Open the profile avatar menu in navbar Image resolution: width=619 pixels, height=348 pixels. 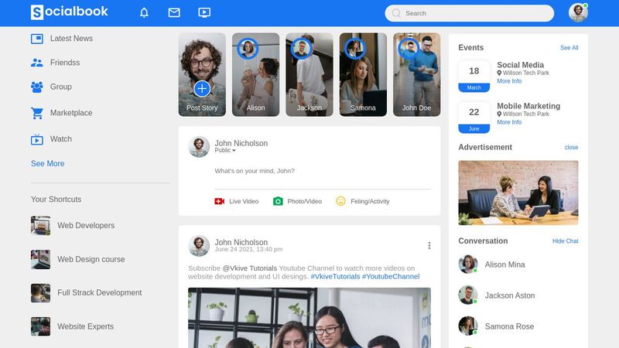577,12
